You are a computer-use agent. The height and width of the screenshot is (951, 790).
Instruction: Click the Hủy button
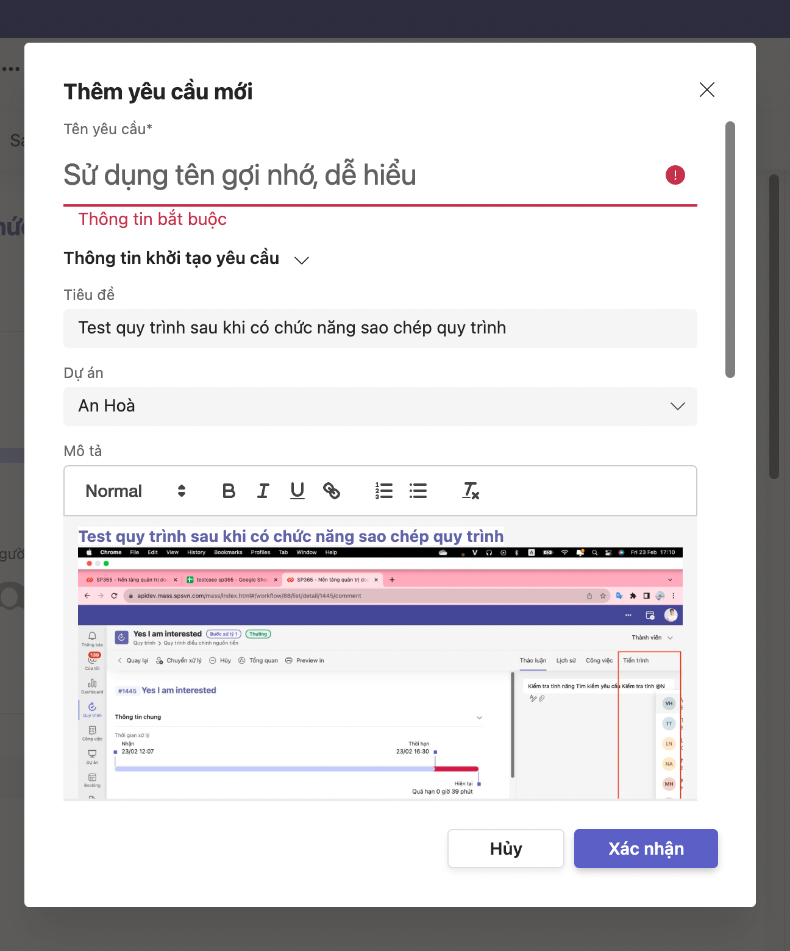pos(505,848)
